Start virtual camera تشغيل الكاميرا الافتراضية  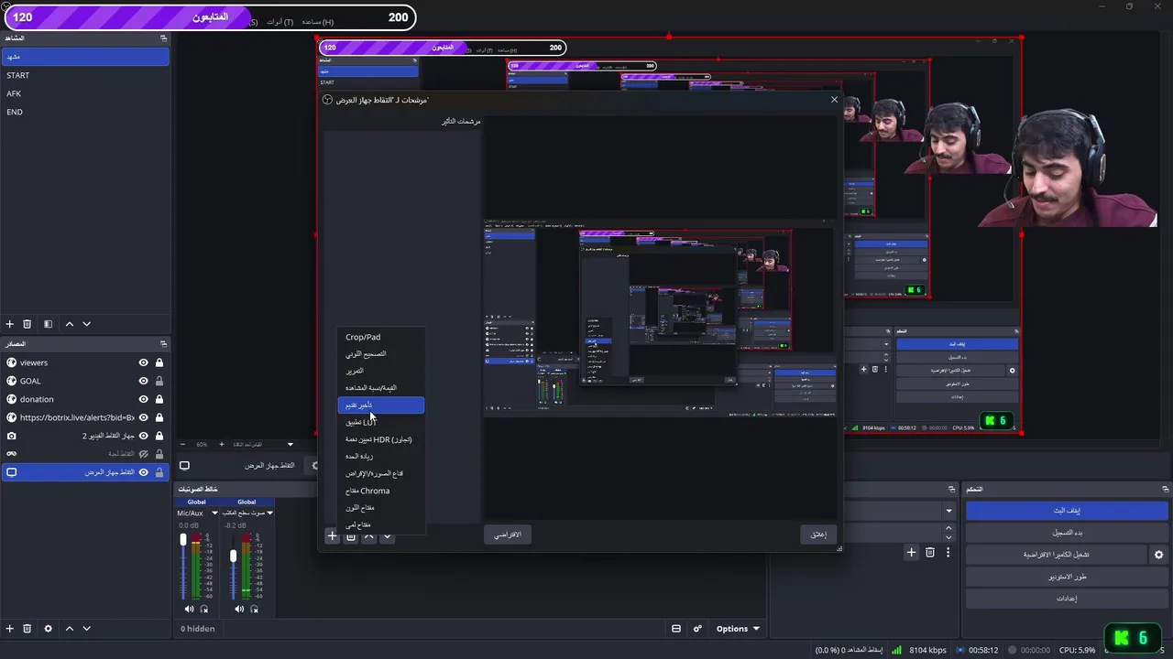point(1056,555)
